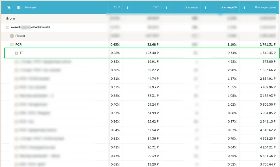Expand the Поиск campaign group

[12, 36]
